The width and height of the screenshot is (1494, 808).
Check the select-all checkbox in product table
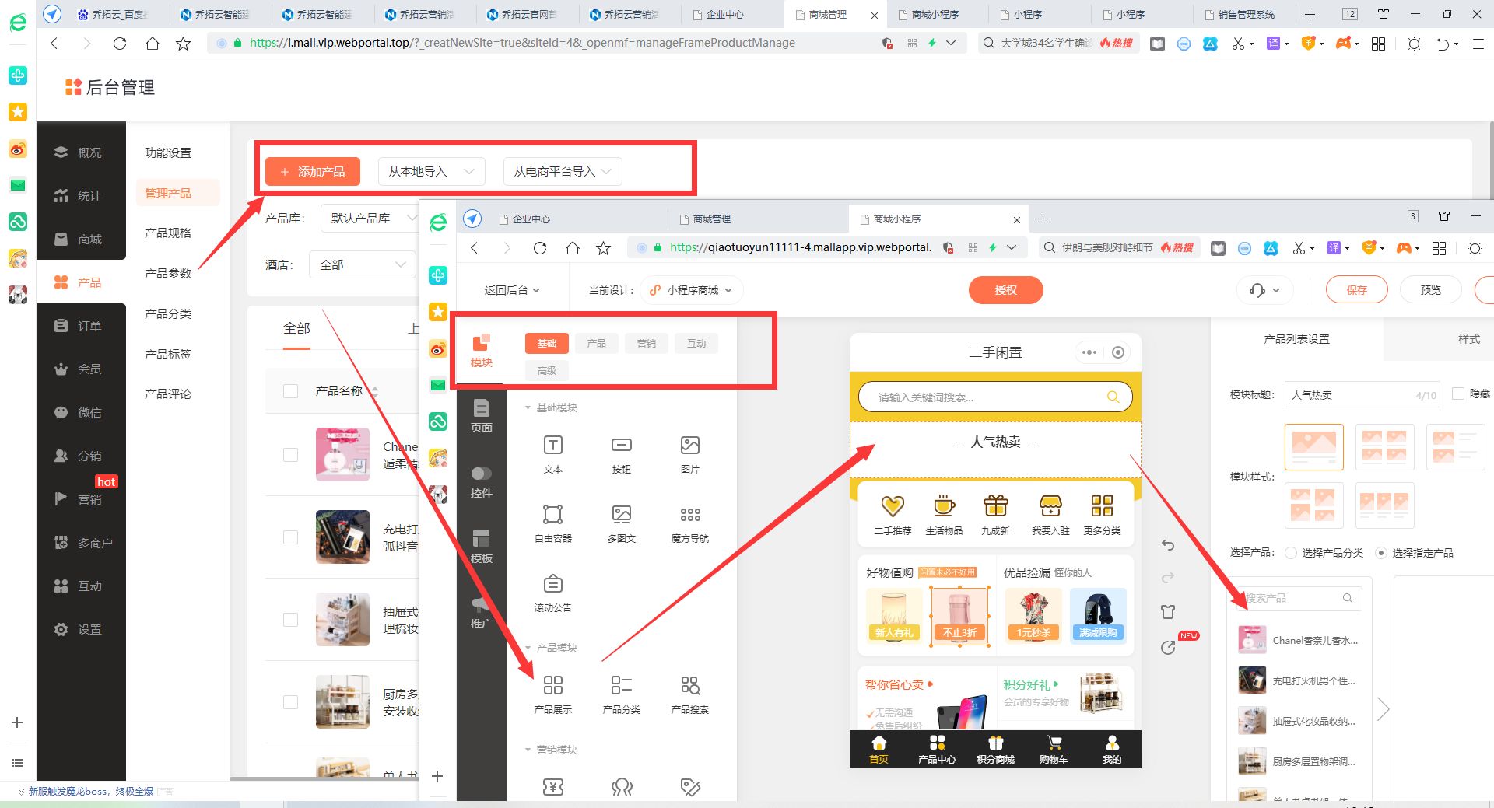290,390
